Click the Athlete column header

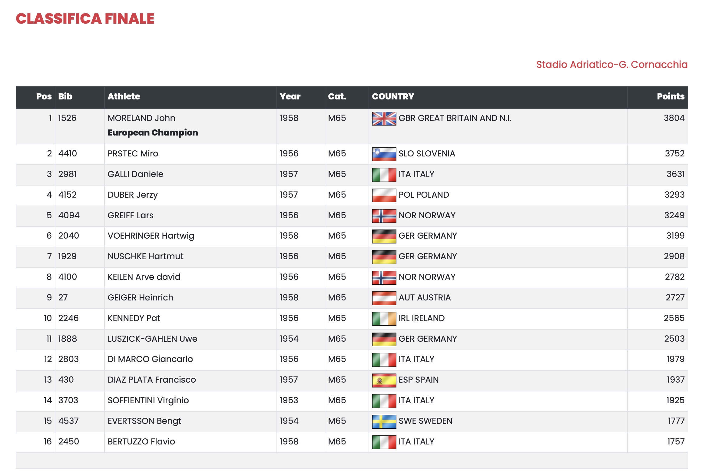tap(124, 96)
